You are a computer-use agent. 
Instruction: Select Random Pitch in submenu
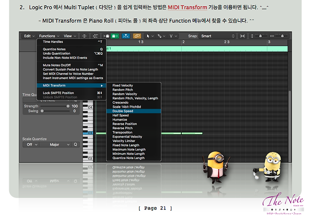coord(133,90)
